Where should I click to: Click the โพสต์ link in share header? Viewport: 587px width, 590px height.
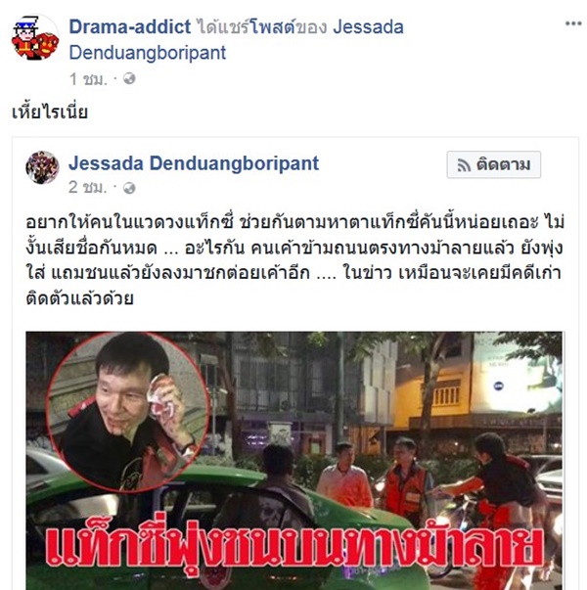(x=273, y=27)
